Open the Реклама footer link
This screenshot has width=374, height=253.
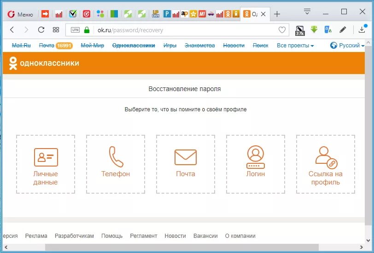pyautogui.click(x=36, y=236)
